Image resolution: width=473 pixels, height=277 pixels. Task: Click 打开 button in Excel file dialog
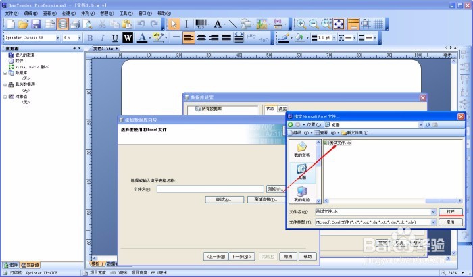(451, 212)
